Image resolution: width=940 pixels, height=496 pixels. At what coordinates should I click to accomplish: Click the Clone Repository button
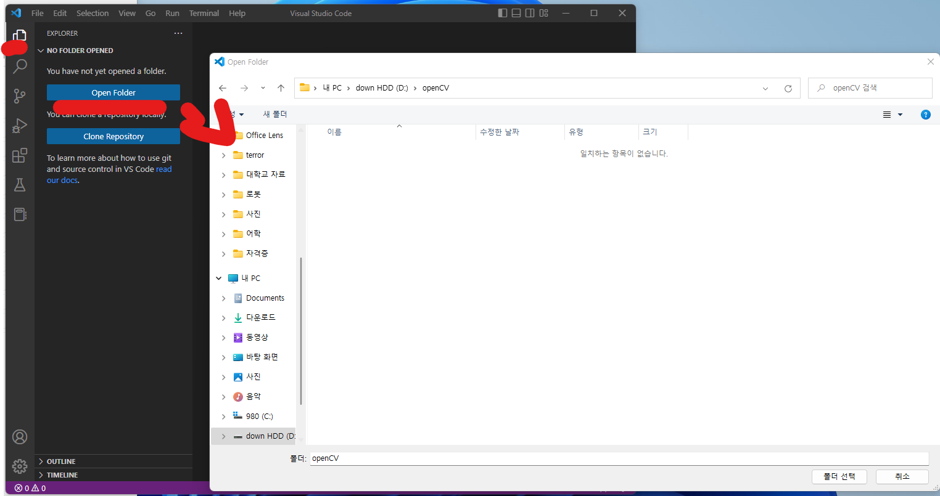113,136
